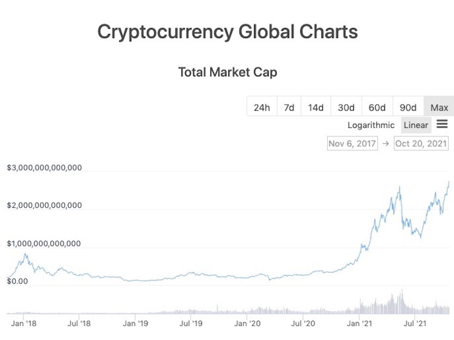This screenshot has height=340, width=454.
Task: Click the $3,000,000,000,000 axis label
Action: 44,168
